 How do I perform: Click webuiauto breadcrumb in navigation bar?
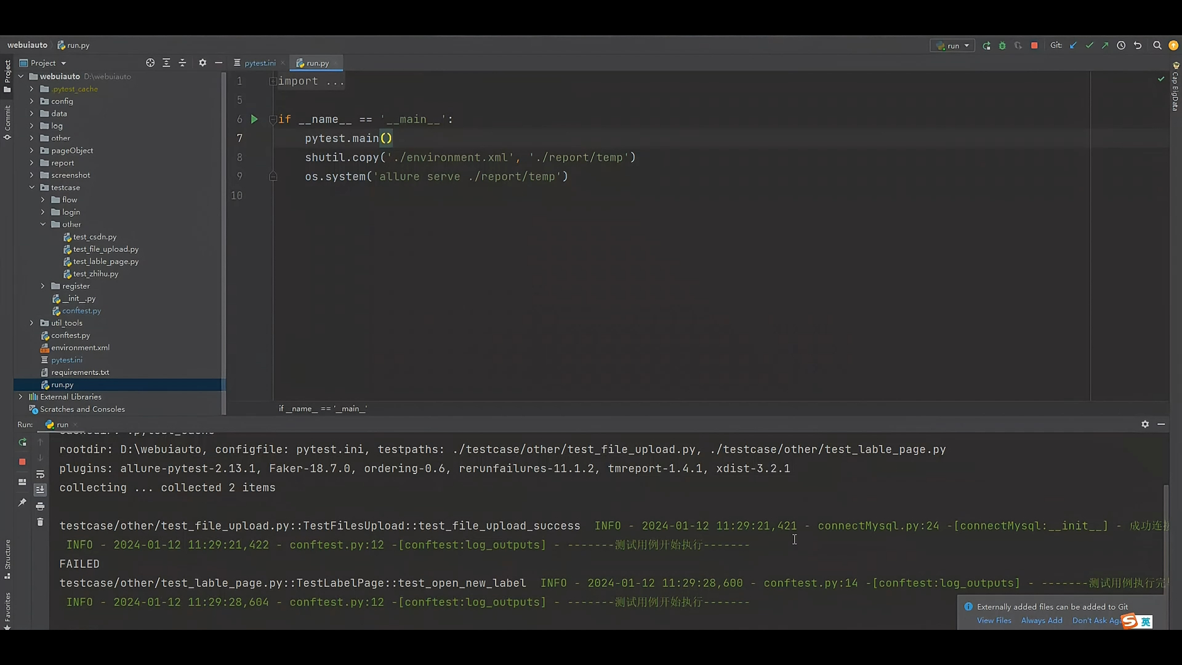(27, 45)
